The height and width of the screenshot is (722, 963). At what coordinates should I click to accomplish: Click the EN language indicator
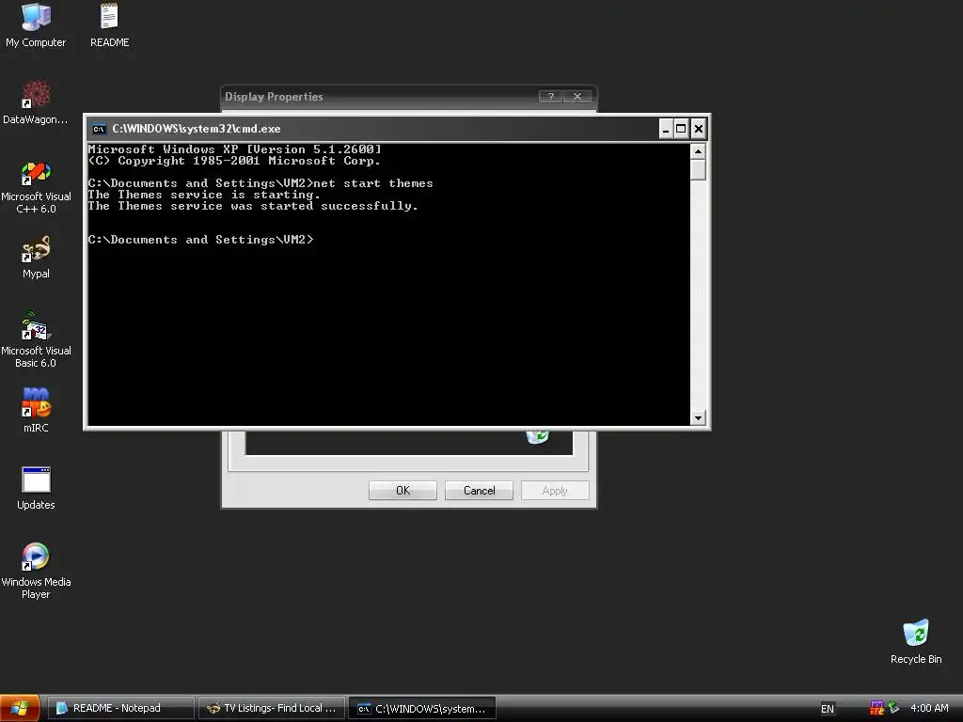coord(828,709)
